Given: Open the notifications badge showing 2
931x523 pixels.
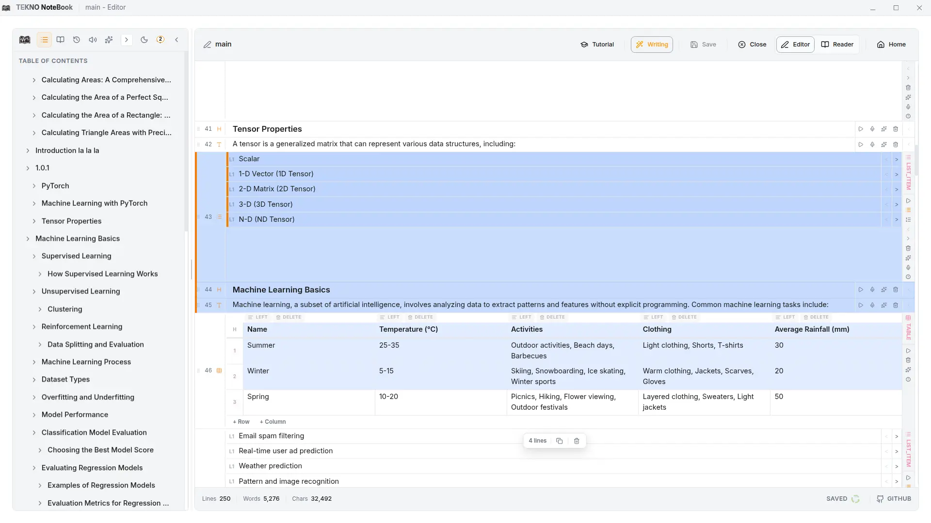Looking at the screenshot, I should 161,40.
